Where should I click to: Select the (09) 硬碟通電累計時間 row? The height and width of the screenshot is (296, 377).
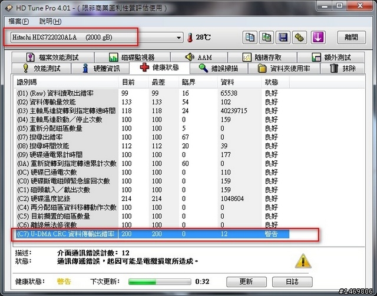[153, 154]
